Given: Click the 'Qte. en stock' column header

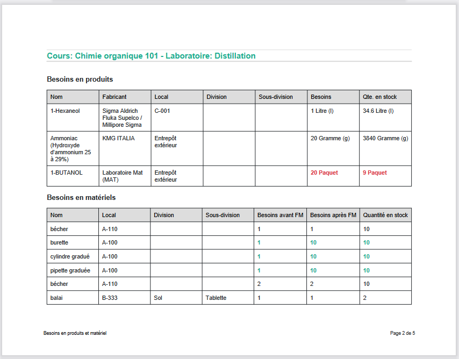Looking at the screenshot, I should (379, 97).
